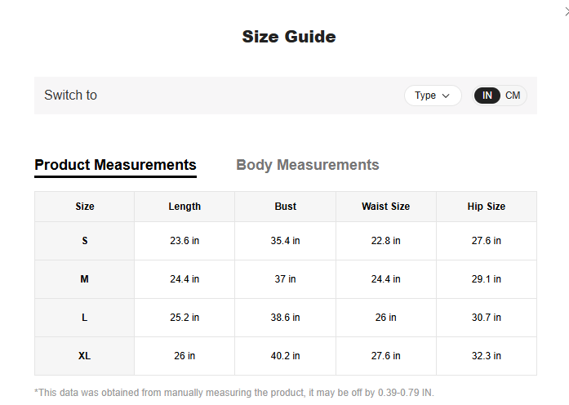Open the Type dropdown
This screenshot has width=569, height=405.
tap(432, 96)
